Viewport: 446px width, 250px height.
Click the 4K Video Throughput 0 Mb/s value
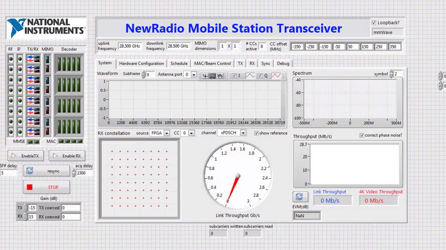tap(379, 201)
